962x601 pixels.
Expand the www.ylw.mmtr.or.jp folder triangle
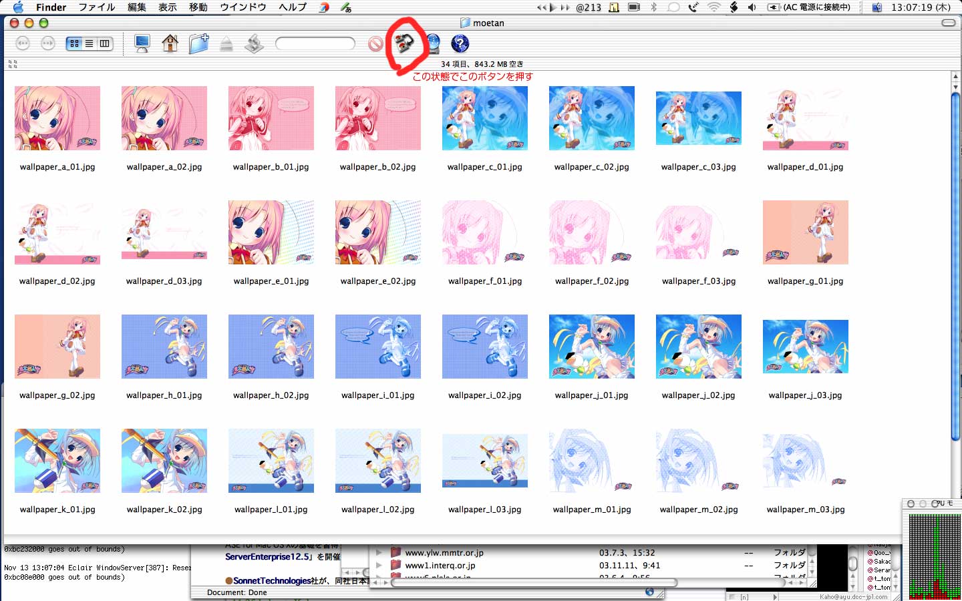coord(379,553)
